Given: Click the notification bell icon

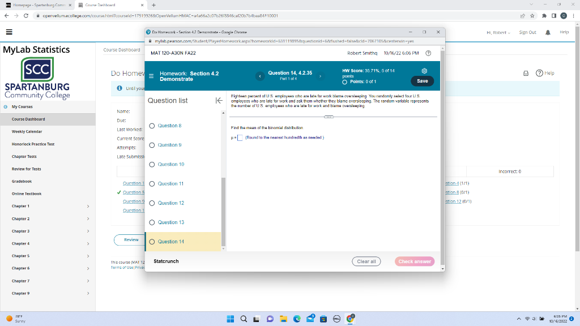Looking at the screenshot, I should [x=548, y=32].
